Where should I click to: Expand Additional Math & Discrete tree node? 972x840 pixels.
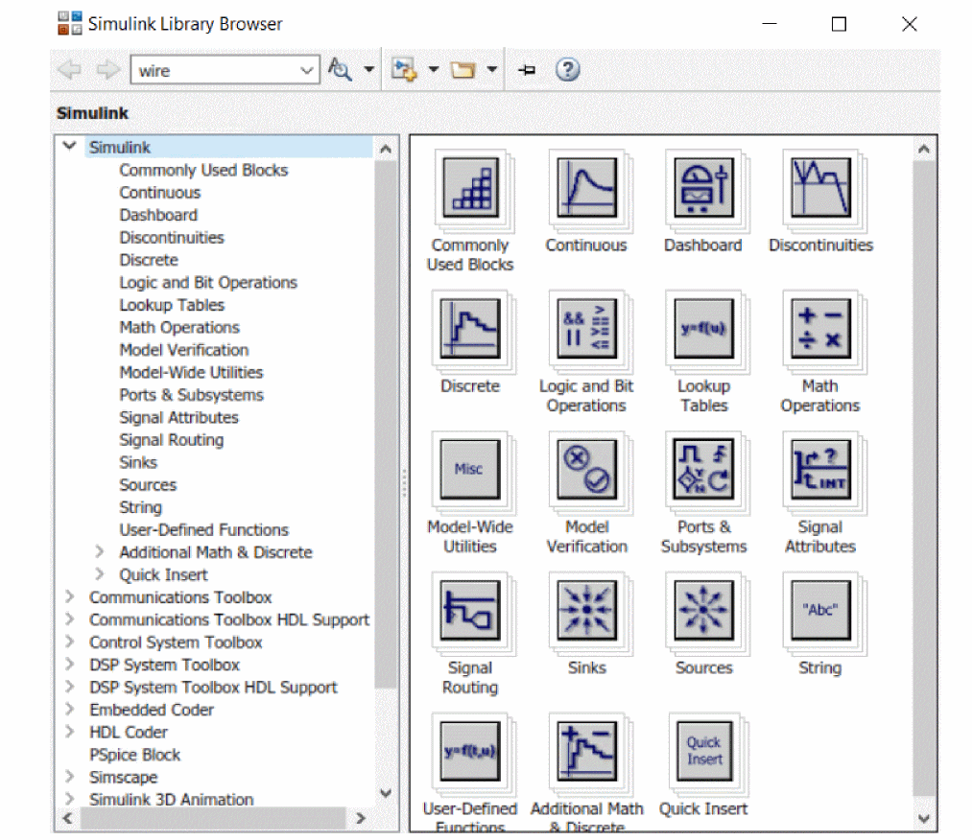coord(99,551)
